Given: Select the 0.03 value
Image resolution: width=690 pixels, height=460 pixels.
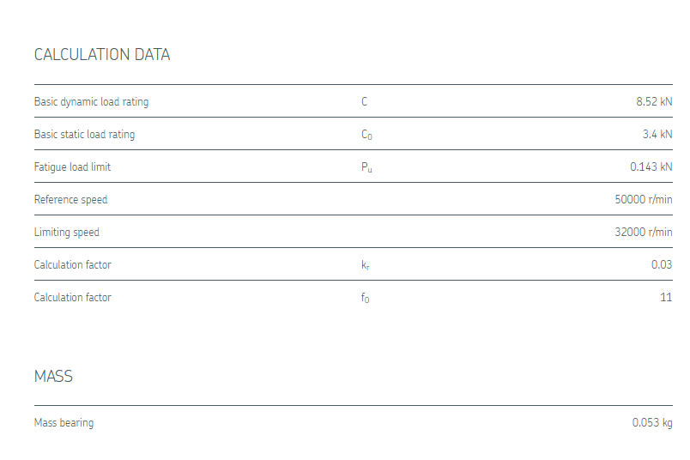Looking at the screenshot, I should [662, 265].
